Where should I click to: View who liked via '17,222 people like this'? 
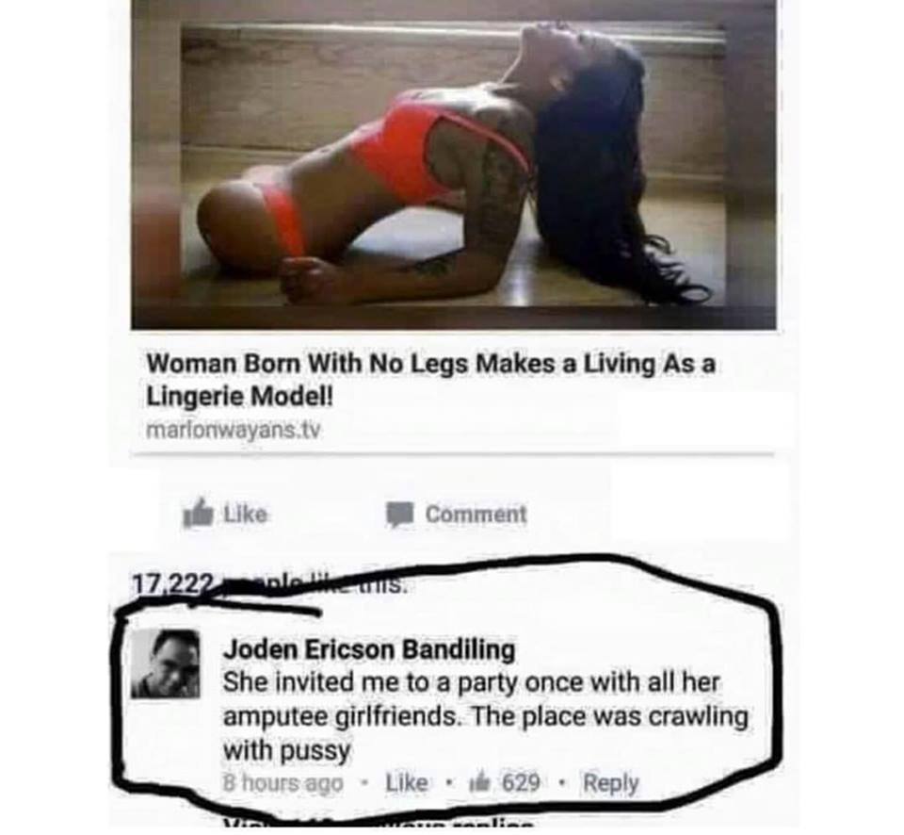tap(270, 585)
